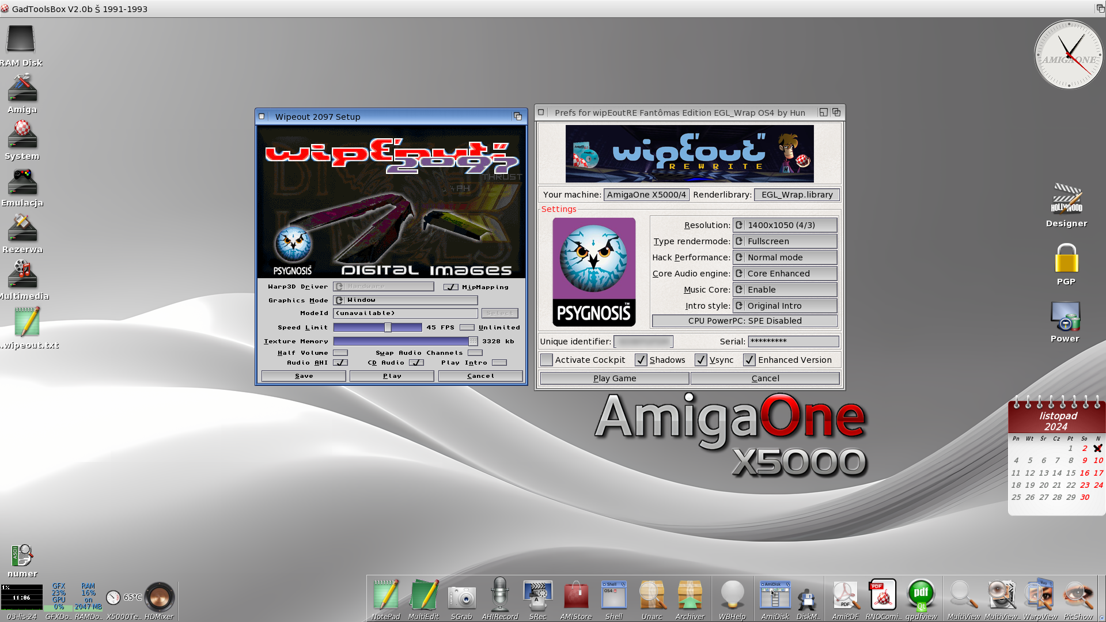
Task: Cycle the Hack Performance Normal mode chooser
Action: click(x=785, y=257)
